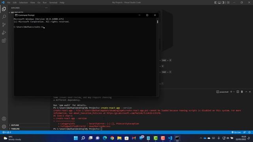This screenshot has height=142, width=253.
Task: Kill the terminal with the trash icon
Action: point(242,92)
